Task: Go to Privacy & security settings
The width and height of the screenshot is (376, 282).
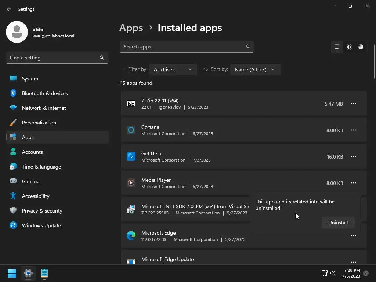Action: pyautogui.click(x=42, y=211)
